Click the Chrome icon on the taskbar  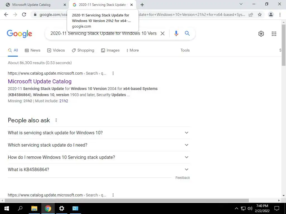(x=48, y=208)
